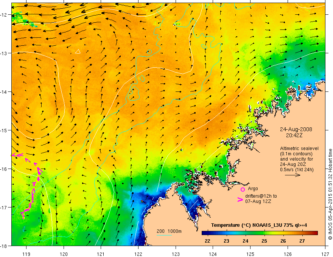Click longitude axis label 120
Screen dimensions: 333x257
coord(64,254)
